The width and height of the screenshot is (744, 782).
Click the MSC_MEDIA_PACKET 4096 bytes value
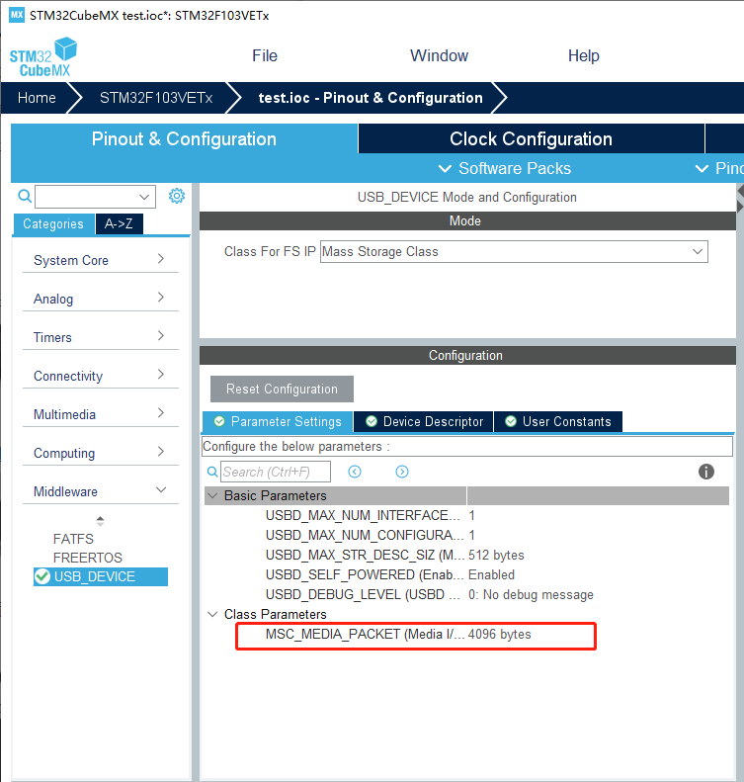coord(500,634)
